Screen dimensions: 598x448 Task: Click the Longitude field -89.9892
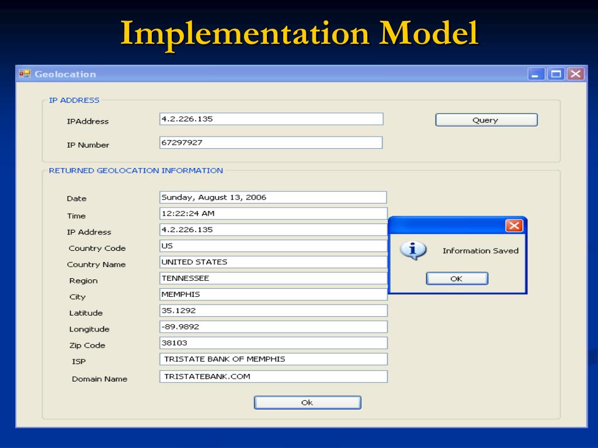tap(273, 327)
